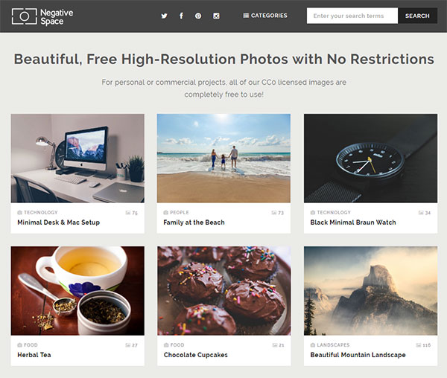
Task: Open Technology category above Braun Watch card
Action: (334, 212)
